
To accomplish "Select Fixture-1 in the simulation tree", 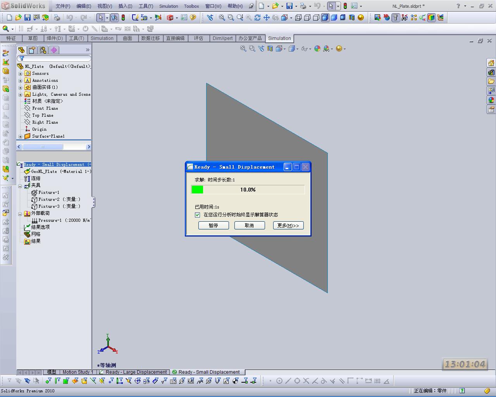I will (49, 193).
